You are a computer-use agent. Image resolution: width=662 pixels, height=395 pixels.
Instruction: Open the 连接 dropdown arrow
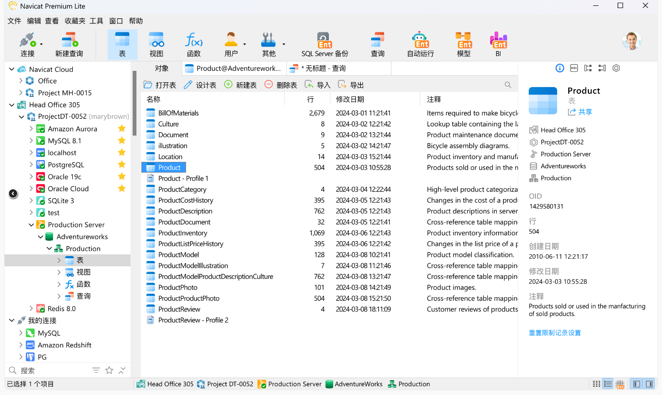pyautogui.click(x=41, y=44)
